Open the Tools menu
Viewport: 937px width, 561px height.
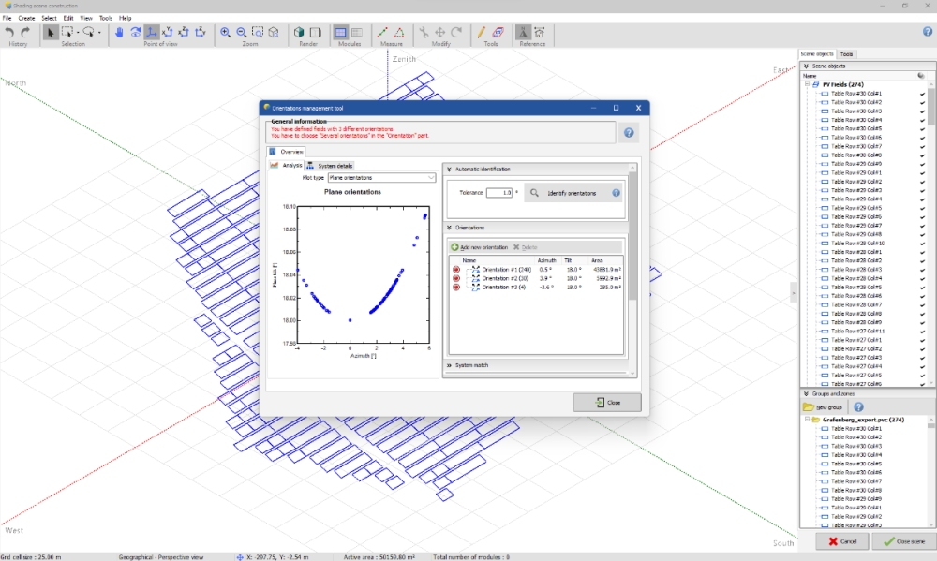click(106, 18)
